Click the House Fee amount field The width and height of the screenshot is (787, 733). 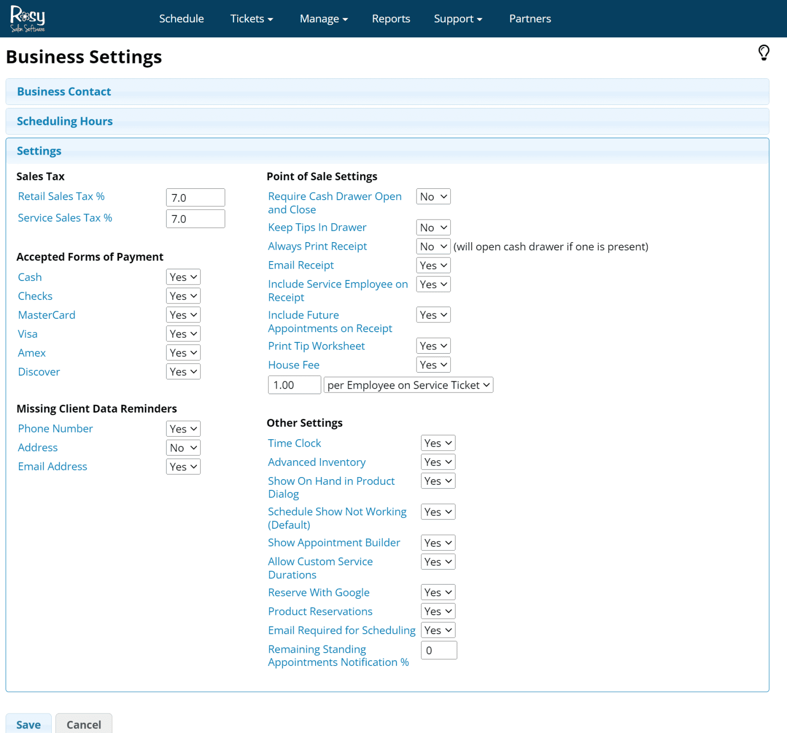pyautogui.click(x=294, y=385)
